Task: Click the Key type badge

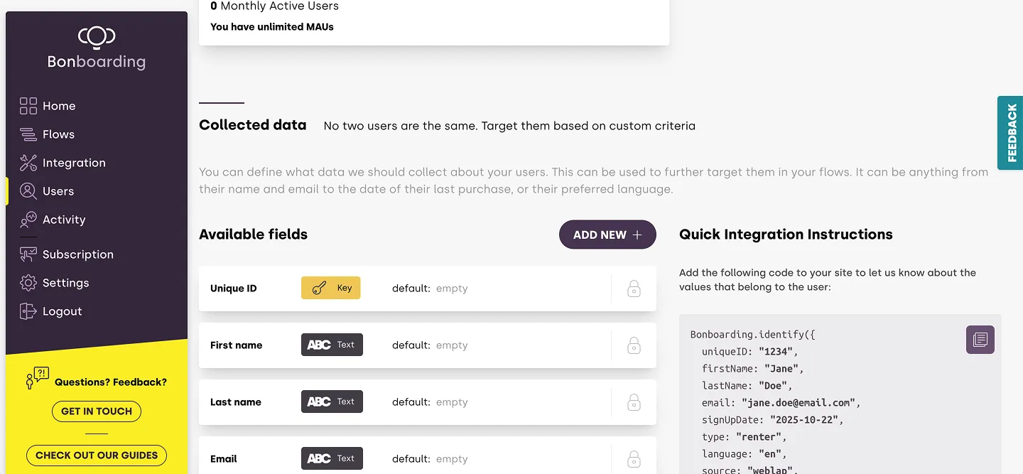Action: click(x=331, y=289)
